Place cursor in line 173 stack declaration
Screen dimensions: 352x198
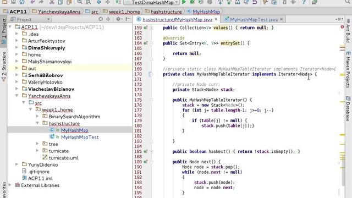coord(204,90)
